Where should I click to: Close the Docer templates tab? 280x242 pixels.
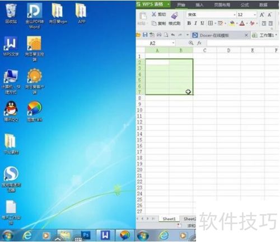(x=246, y=35)
